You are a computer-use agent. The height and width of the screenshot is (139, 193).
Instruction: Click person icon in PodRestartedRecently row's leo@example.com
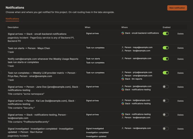(x=123, y=118)
